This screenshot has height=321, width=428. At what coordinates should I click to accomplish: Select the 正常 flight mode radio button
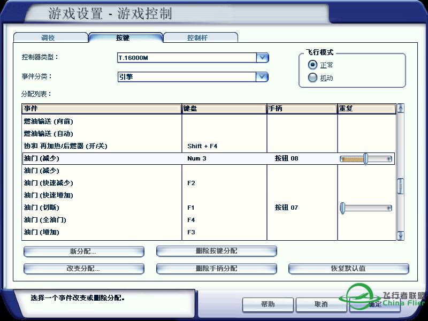coord(312,65)
